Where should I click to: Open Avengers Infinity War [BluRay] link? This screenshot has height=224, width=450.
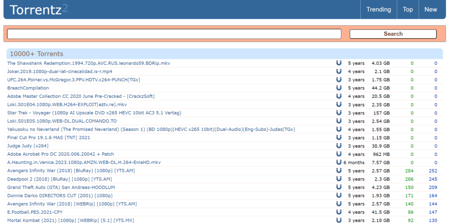tap(71, 171)
